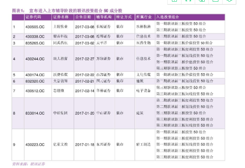Click the table title 图表1 heading
245x168 pixels.
coord(67,11)
